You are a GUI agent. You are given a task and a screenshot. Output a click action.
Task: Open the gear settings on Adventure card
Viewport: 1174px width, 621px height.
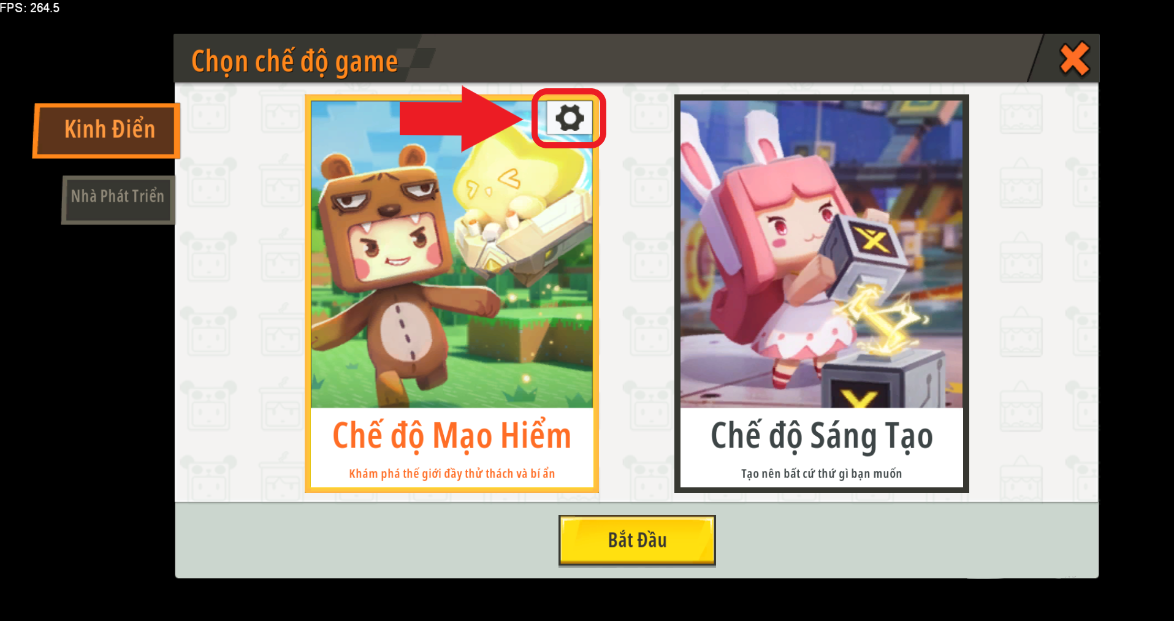click(x=570, y=118)
